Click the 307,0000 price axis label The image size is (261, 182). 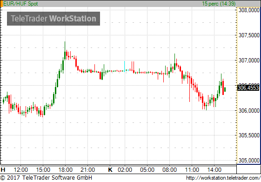[249, 61]
